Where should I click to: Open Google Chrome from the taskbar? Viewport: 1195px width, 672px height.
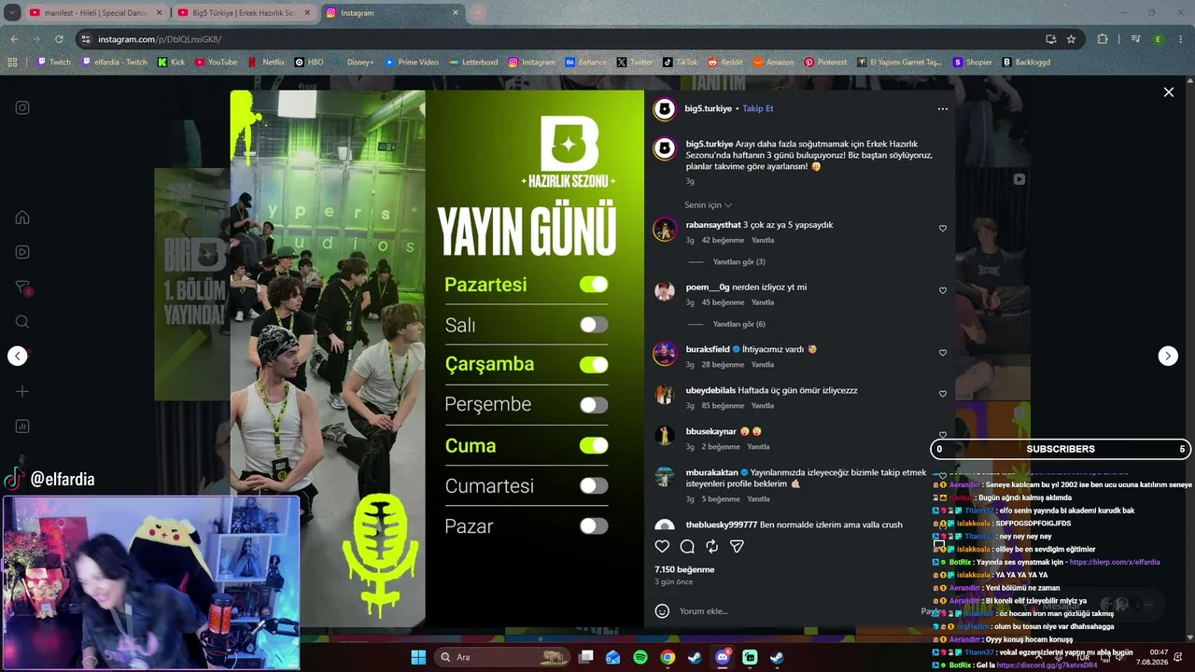pyautogui.click(x=668, y=657)
